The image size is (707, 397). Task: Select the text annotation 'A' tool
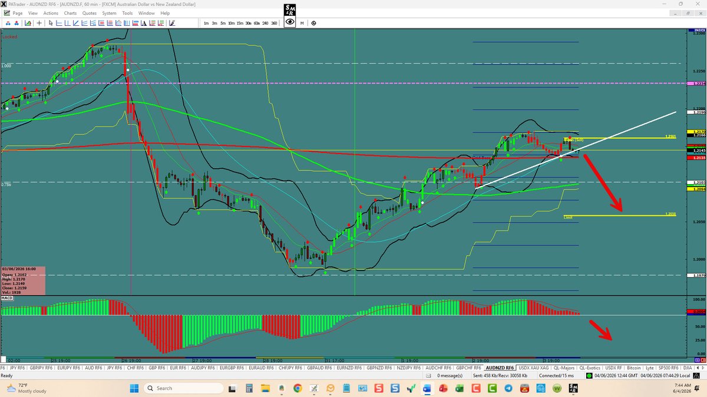144,23
